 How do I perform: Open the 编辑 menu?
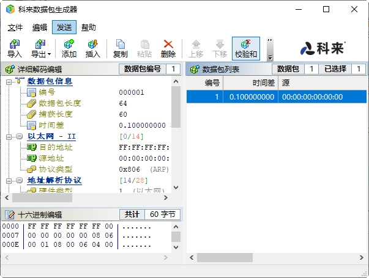[40, 27]
